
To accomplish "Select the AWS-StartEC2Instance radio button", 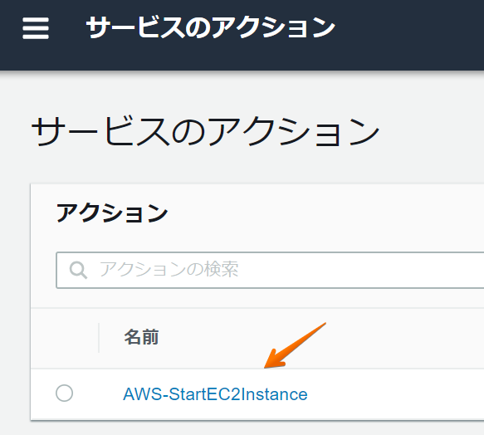I will (64, 393).
